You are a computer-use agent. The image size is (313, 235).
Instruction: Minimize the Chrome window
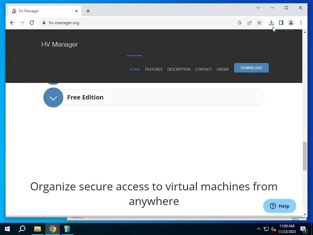click(272, 8)
